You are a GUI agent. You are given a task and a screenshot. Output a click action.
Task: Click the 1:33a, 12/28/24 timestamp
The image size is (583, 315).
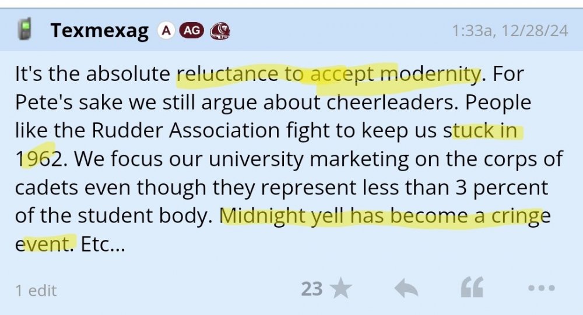pyautogui.click(x=510, y=31)
